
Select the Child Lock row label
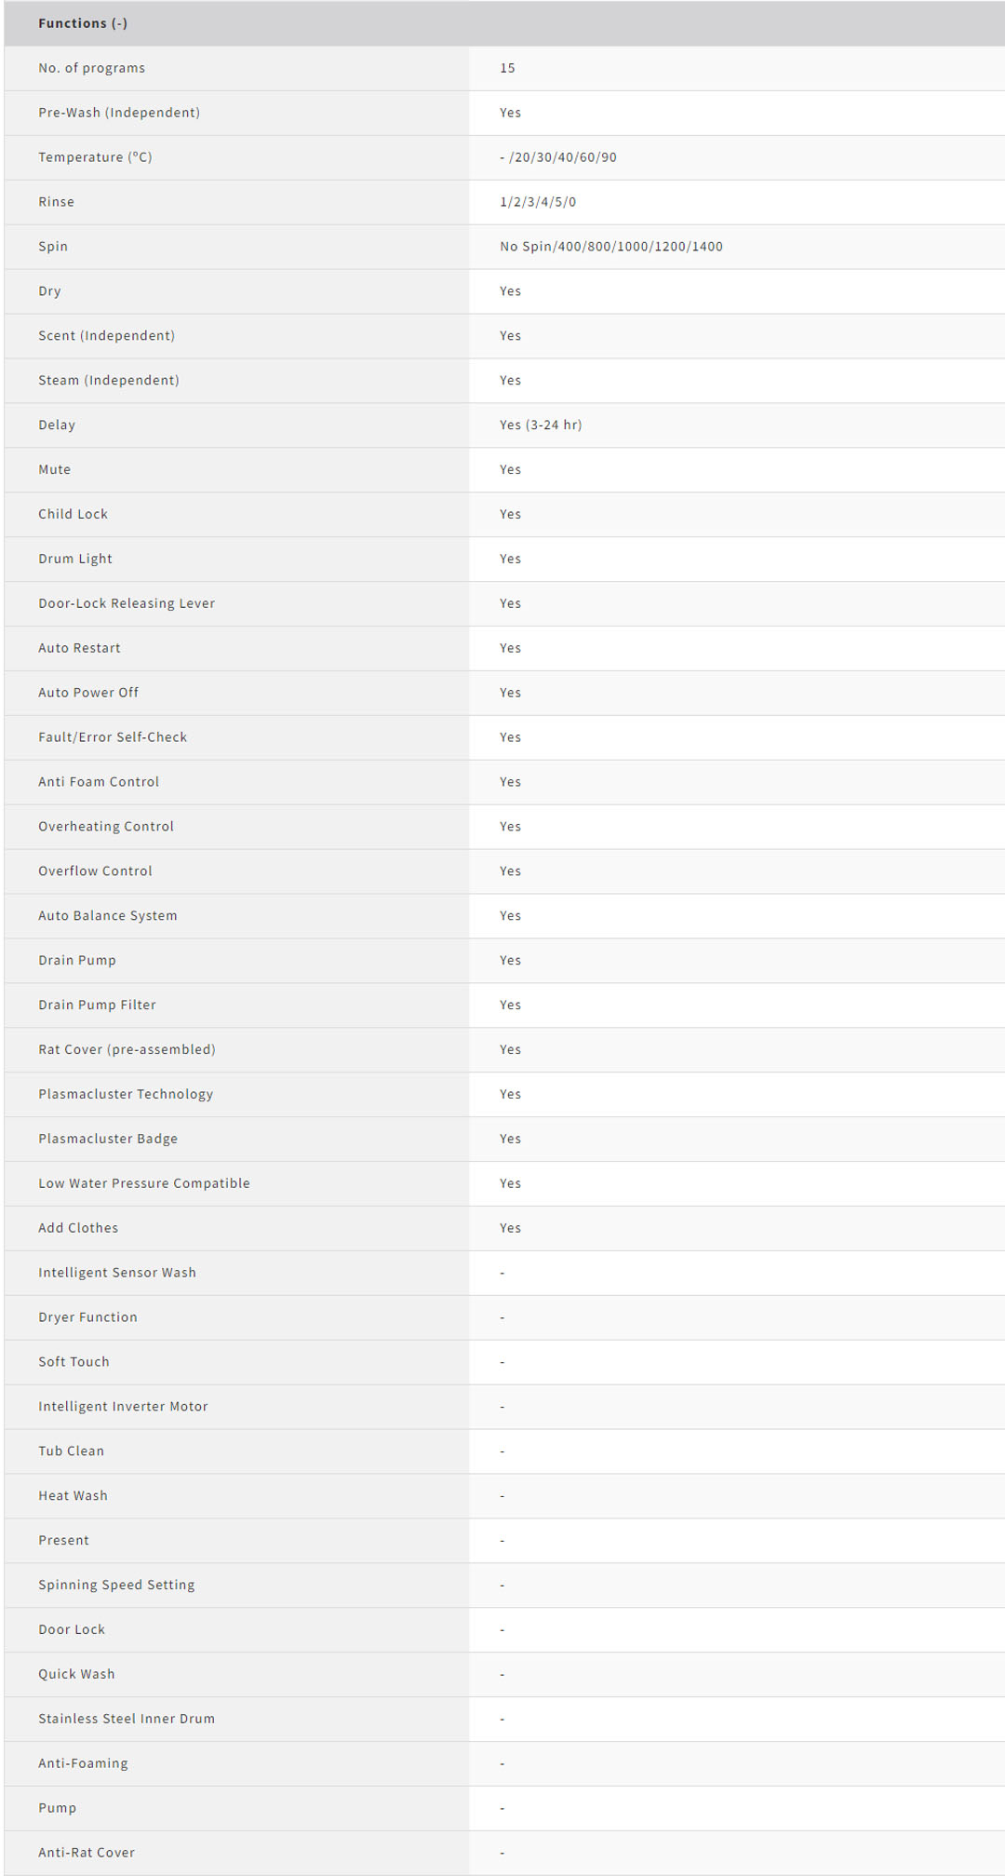73,514
